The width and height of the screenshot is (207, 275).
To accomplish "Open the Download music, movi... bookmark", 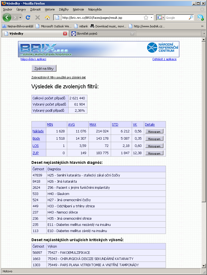I will 108,26.
